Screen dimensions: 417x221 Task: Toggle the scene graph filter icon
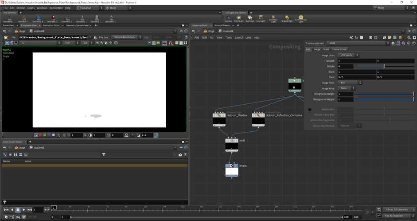pyautogui.click(x=104, y=154)
